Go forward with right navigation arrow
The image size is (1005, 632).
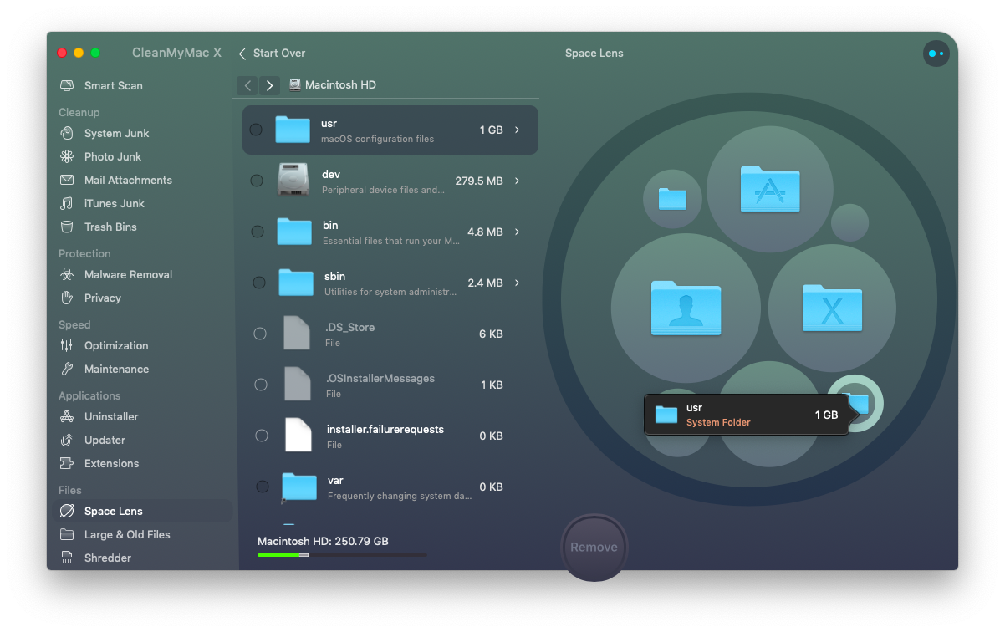point(269,85)
